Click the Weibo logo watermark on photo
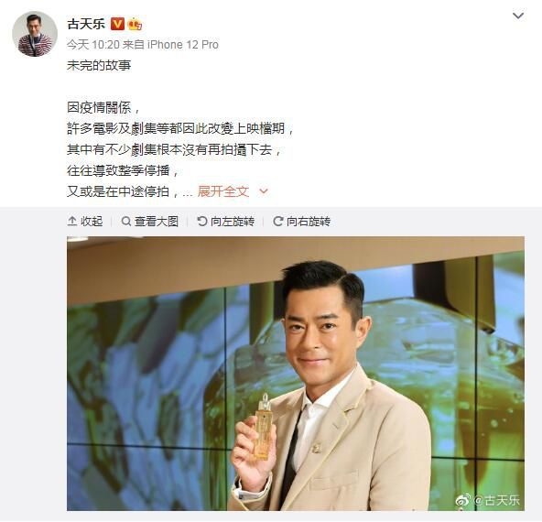The image size is (542, 522). click(x=462, y=500)
